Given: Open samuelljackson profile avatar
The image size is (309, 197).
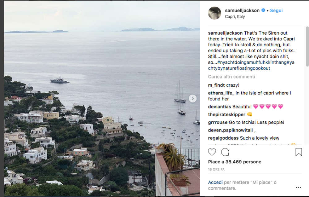Looking at the screenshot, I should coord(215,13).
